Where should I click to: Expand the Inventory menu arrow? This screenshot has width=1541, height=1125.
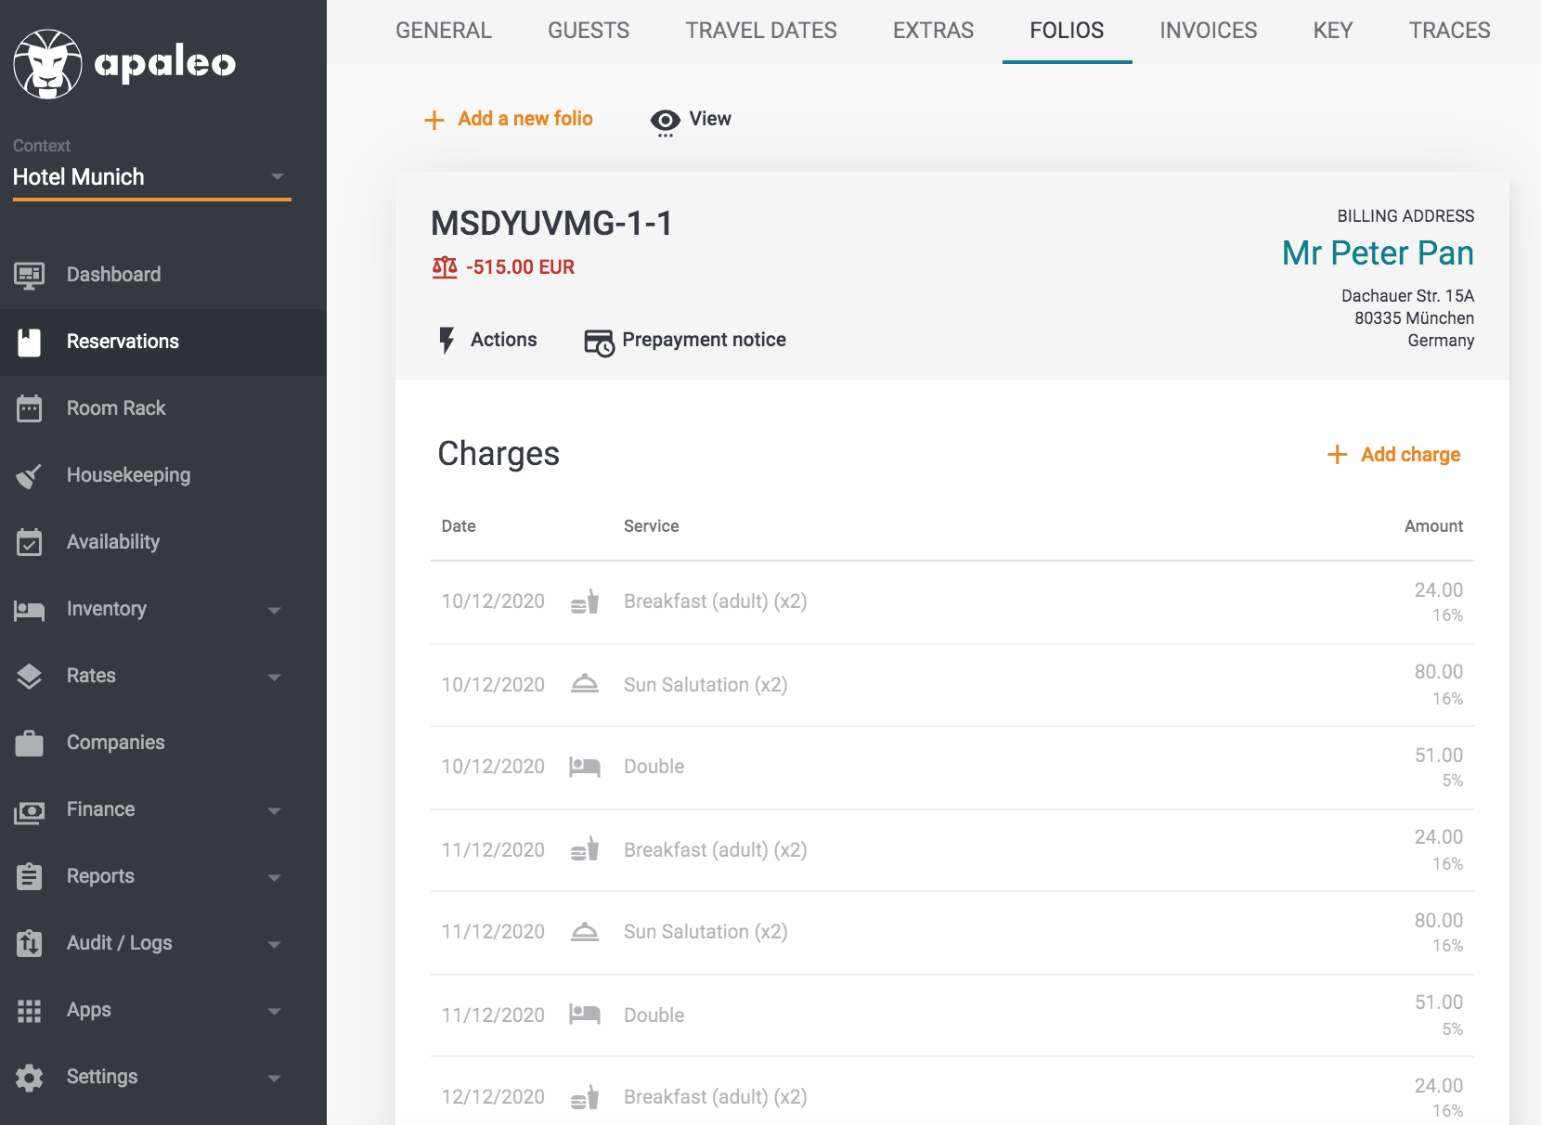(274, 611)
